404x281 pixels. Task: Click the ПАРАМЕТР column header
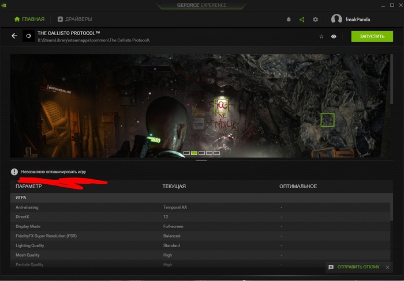click(29, 186)
